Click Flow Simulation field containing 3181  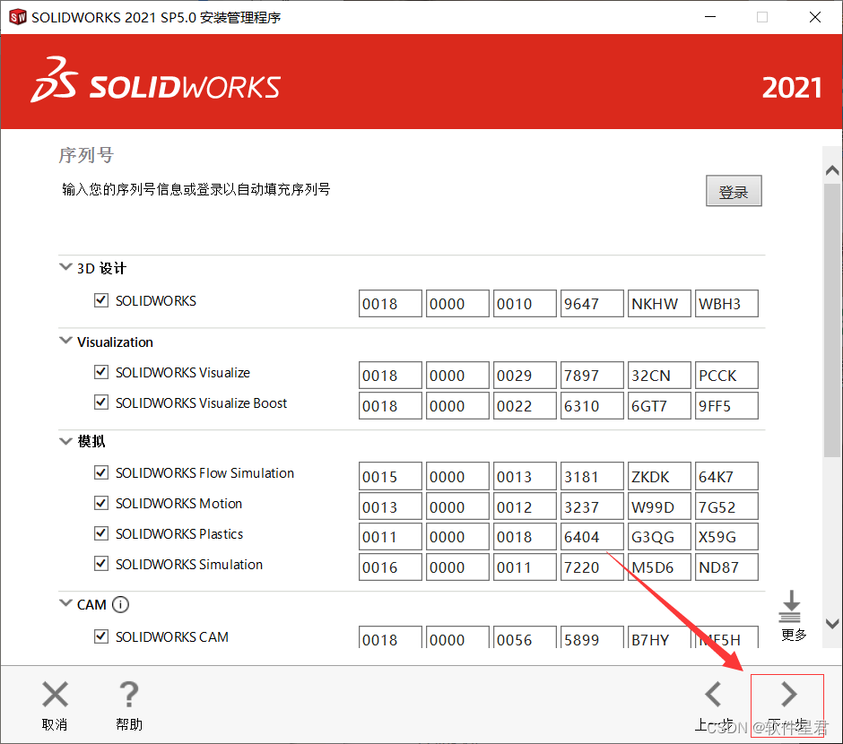pyautogui.click(x=592, y=476)
